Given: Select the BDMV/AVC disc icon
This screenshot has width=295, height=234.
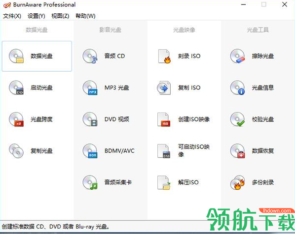Looking at the screenshot, I should point(90,151).
